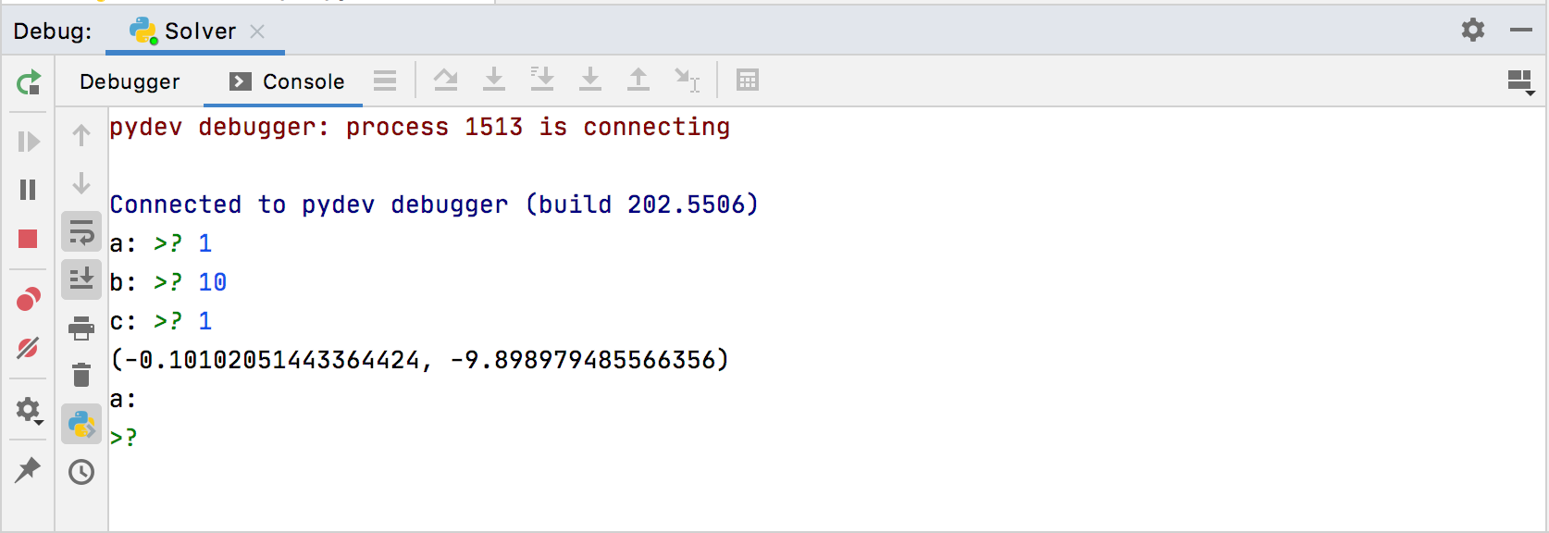Viewport: 1549px width, 533px height.
Task: Open View Breakpoints dialog
Action: [28, 296]
